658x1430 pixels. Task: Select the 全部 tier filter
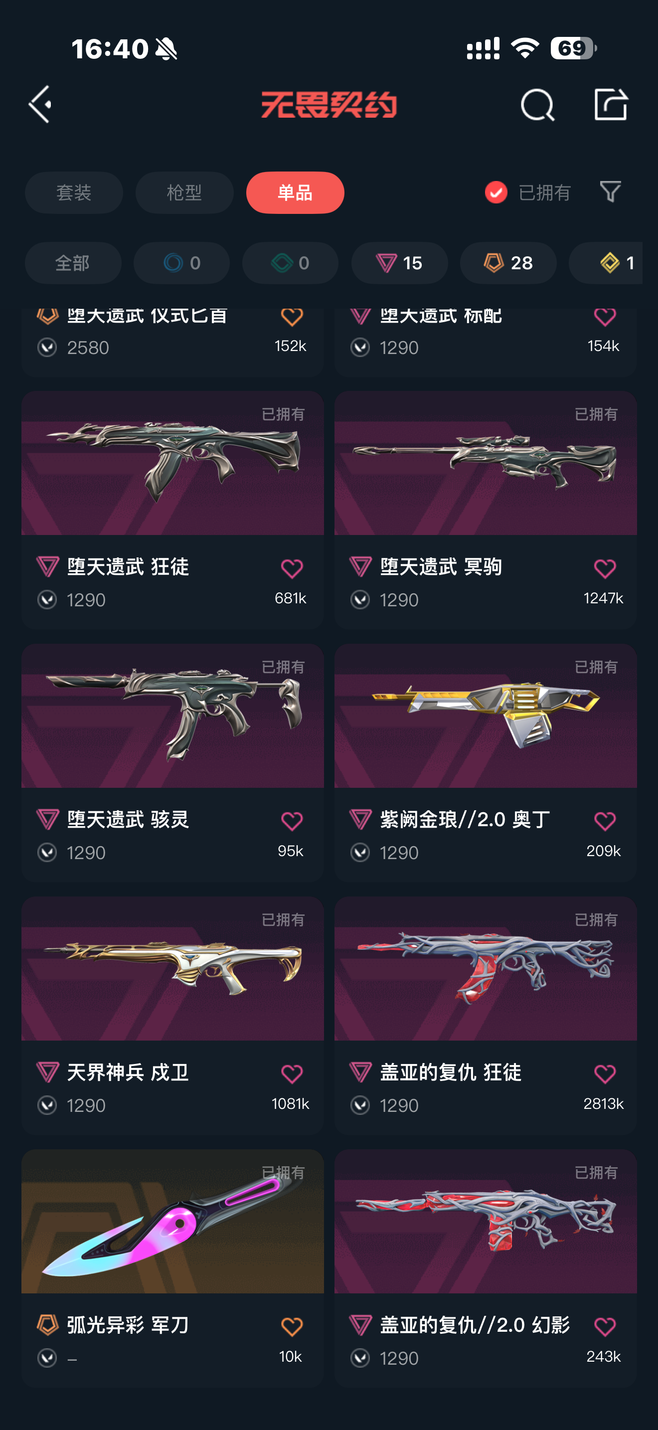[73, 263]
